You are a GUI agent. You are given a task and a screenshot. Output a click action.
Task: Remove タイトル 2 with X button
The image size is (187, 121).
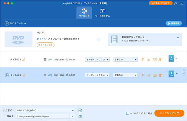coord(184,70)
